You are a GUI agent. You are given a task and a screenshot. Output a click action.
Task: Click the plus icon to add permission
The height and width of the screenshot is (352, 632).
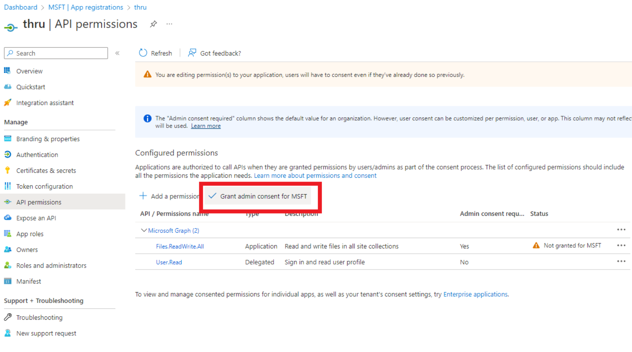pyautogui.click(x=143, y=196)
